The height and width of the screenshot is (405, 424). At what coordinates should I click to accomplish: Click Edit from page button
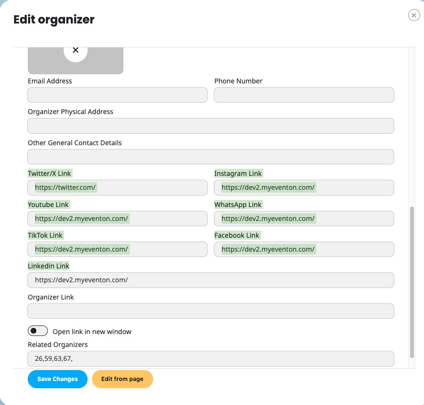tap(122, 379)
